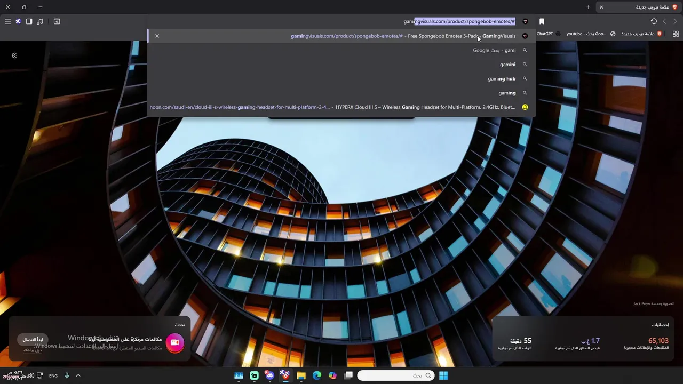Viewport: 683px width, 384px height.
Task: Reload the page with the refresh icon
Action: click(x=654, y=21)
